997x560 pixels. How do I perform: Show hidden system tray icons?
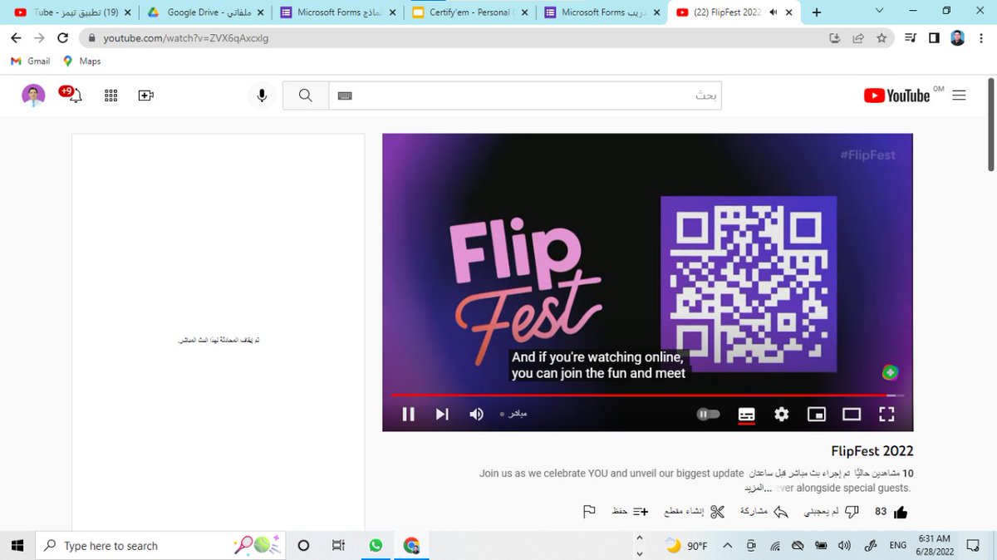coord(728,546)
